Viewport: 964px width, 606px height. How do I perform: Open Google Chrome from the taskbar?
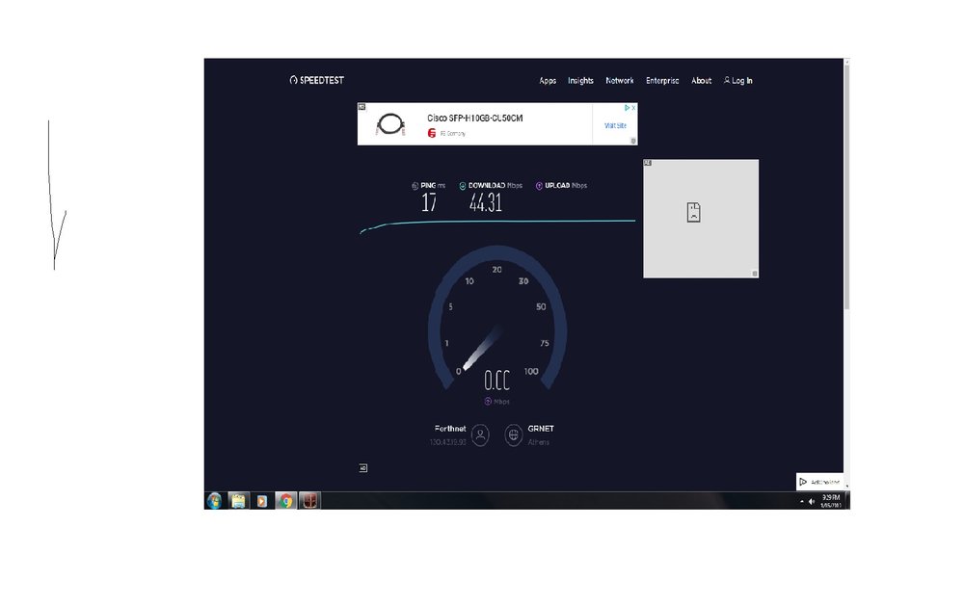285,501
